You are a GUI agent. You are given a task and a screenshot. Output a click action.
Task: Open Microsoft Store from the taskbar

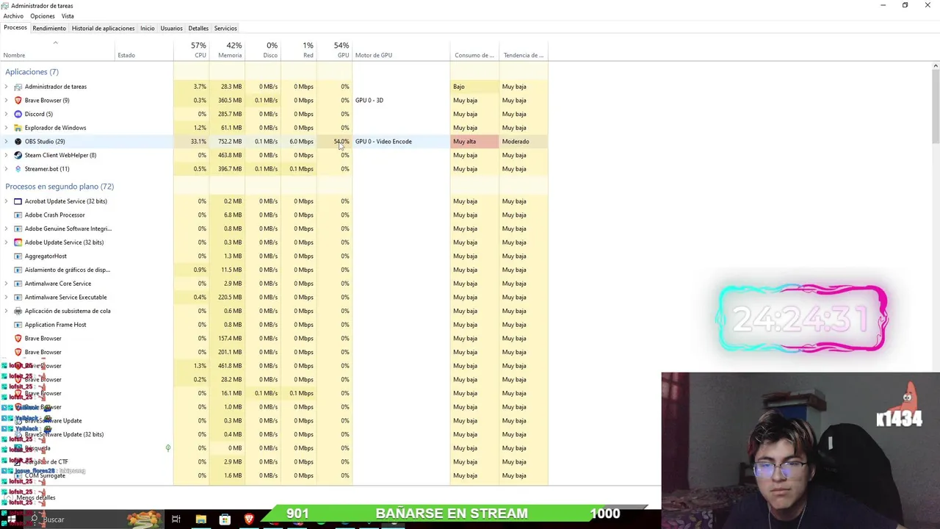tap(225, 519)
